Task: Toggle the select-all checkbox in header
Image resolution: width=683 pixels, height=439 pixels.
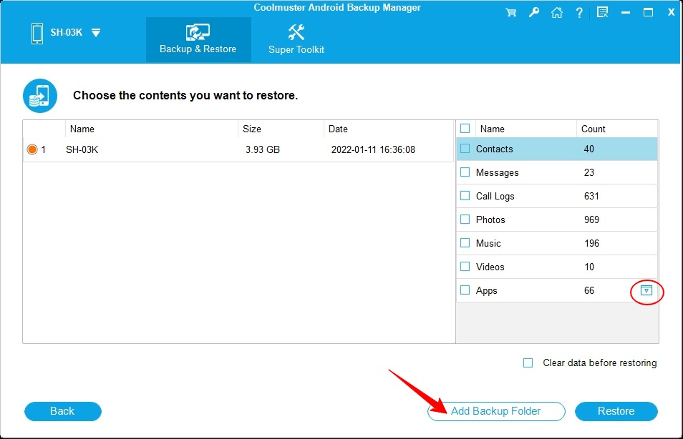Action: coord(465,129)
